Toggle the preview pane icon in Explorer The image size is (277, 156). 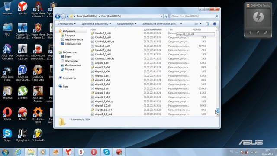point(207,24)
